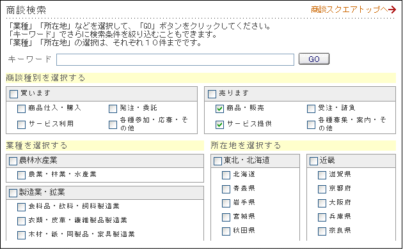Screen dimensions: 403x249
Task: Enable the 秋田県 checkbox
Action: coord(226,231)
